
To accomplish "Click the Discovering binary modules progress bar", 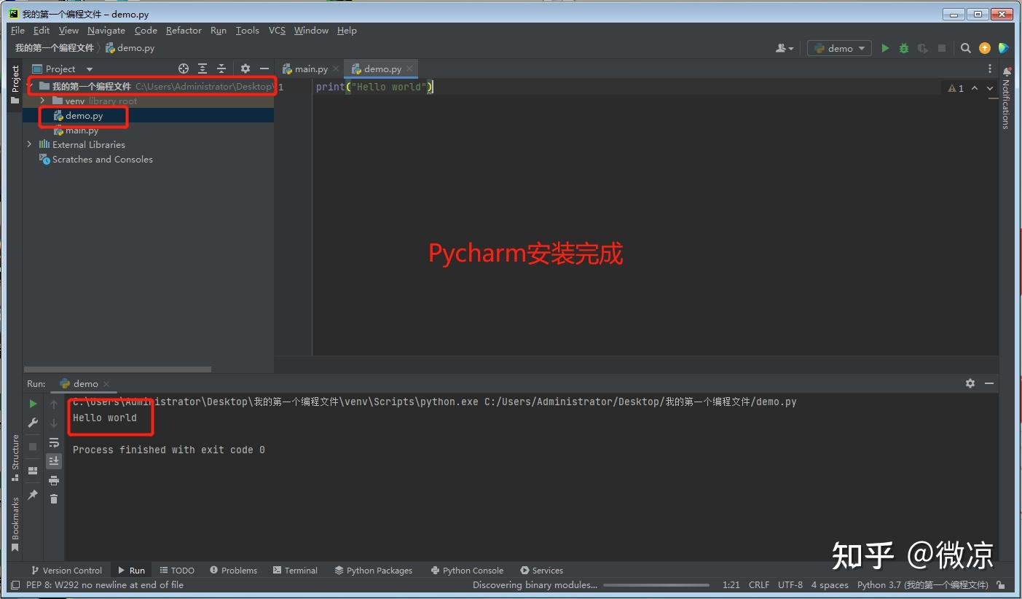I will click(x=656, y=585).
